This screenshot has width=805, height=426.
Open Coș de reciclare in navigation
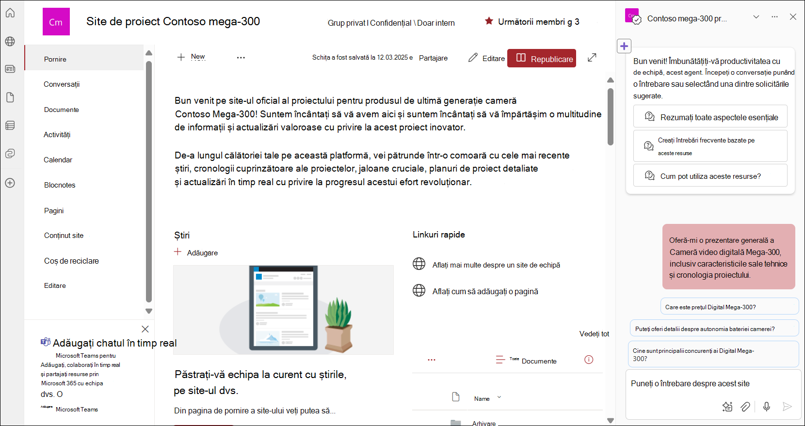click(72, 261)
